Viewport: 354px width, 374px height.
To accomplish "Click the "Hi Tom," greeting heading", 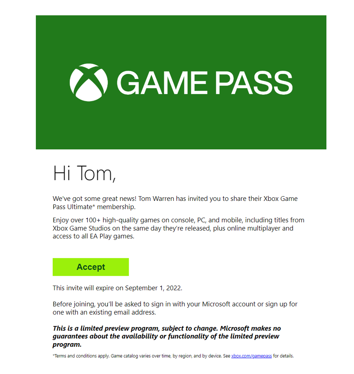I will [84, 173].
